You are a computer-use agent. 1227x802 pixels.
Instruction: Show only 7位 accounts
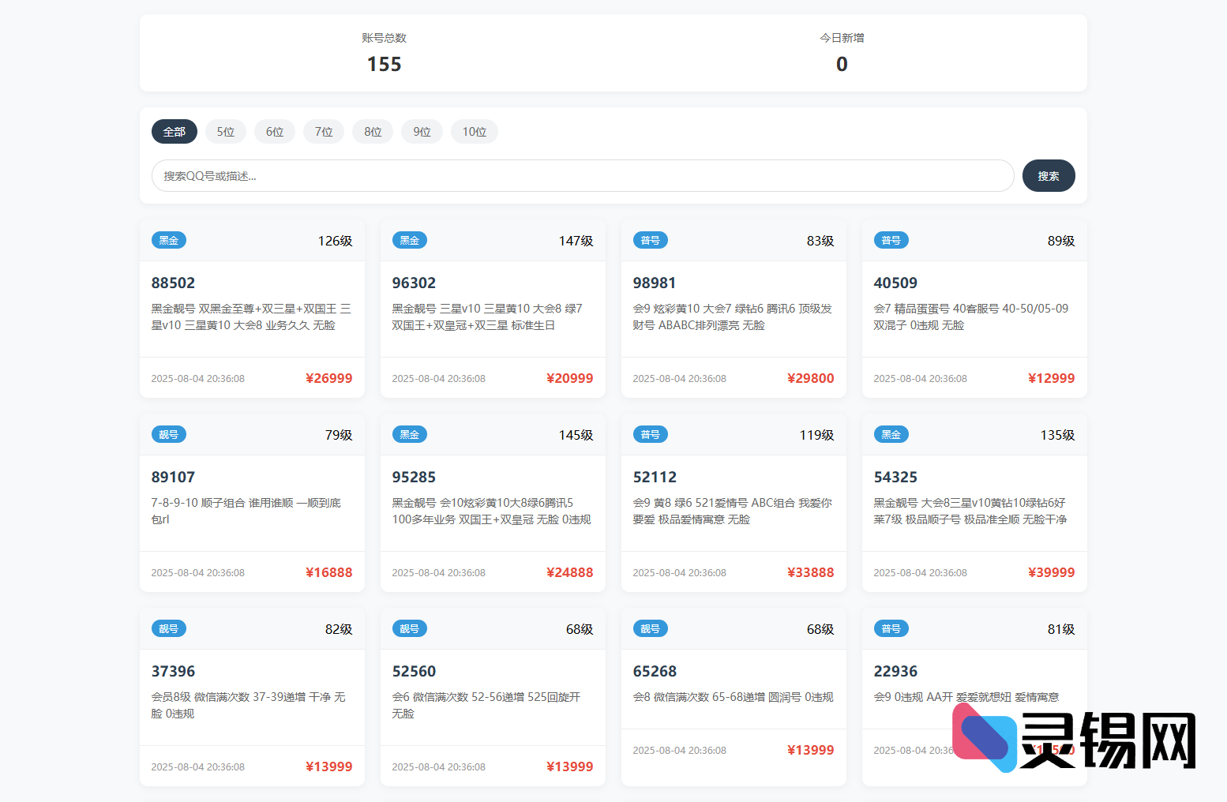click(324, 132)
